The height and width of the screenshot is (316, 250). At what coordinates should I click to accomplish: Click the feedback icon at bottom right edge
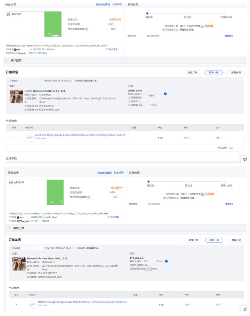coord(245,309)
